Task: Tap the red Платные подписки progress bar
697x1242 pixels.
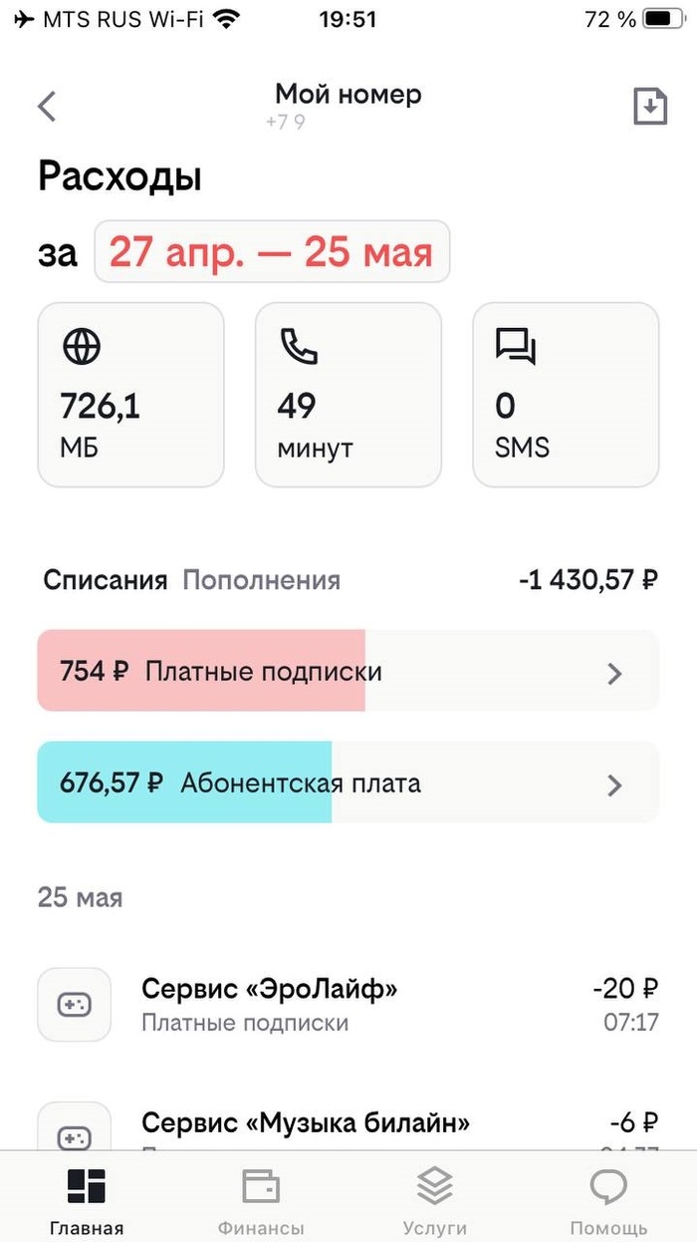Action: point(201,671)
